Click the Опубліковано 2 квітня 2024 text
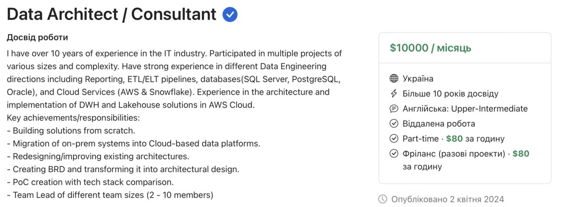The width and height of the screenshot is (571, 207). click(x=447, y=199)
